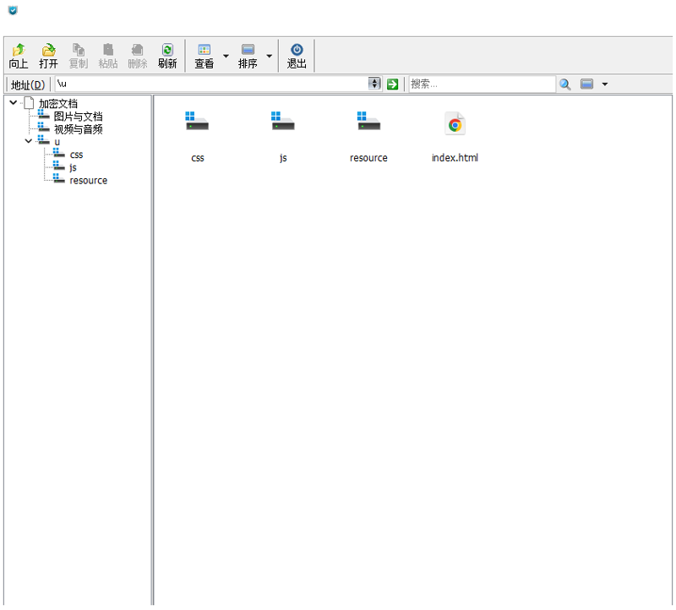Click into the address path field
The width and height of the screenshot is (676, 610).
click(x=211, y=84)
